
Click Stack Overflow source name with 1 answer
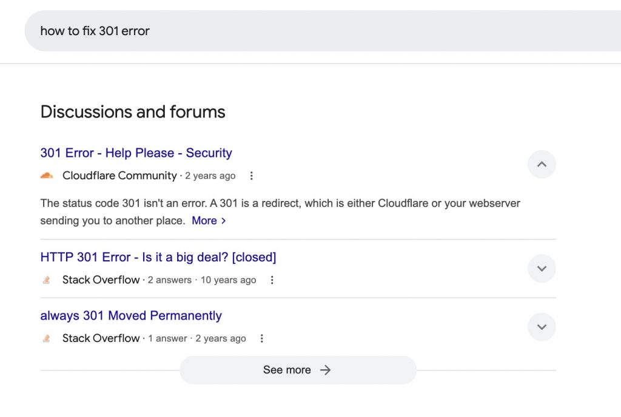pos(101,339)
